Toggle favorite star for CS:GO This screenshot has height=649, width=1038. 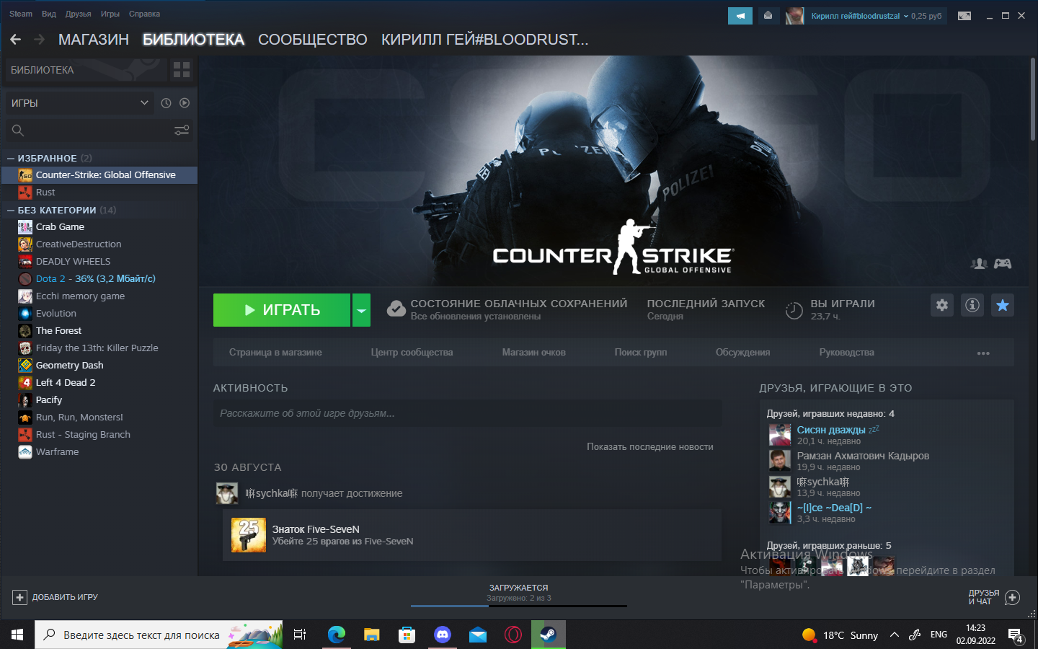(1003, 305)
